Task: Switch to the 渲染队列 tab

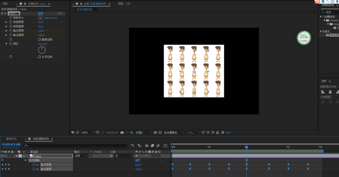Action: [11, 139]
